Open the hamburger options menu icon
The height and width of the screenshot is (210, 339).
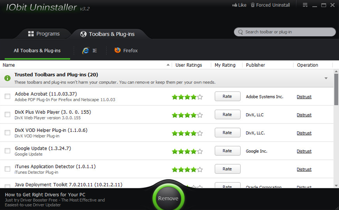coord(305,5)
